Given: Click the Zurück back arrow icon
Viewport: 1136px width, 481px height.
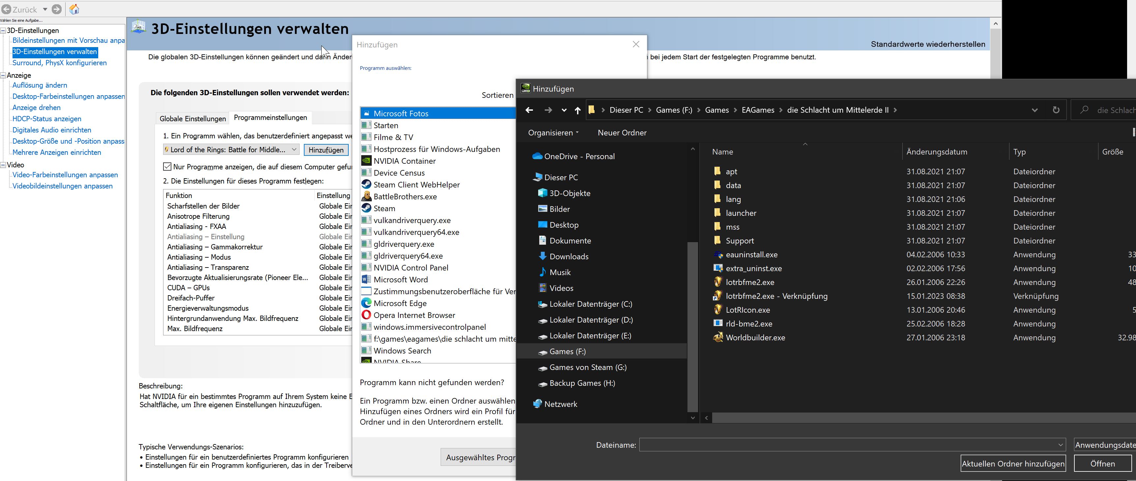Looking at the screenshot, I should [6, 9].
